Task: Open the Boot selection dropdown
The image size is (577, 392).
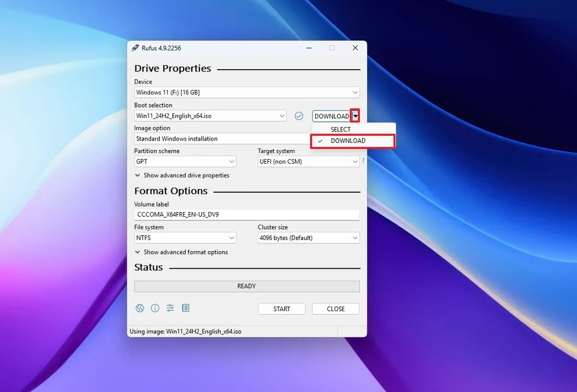Action: [210, 116]
